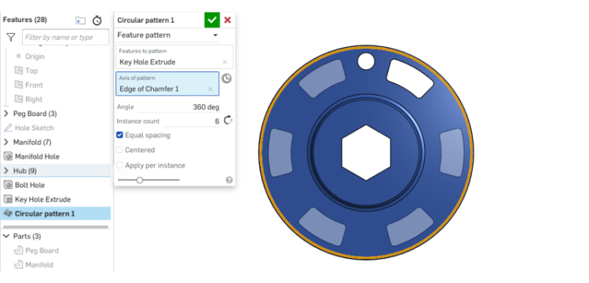
Task: Click the stopwatch regeneration times icon
Action: [97, 20]
